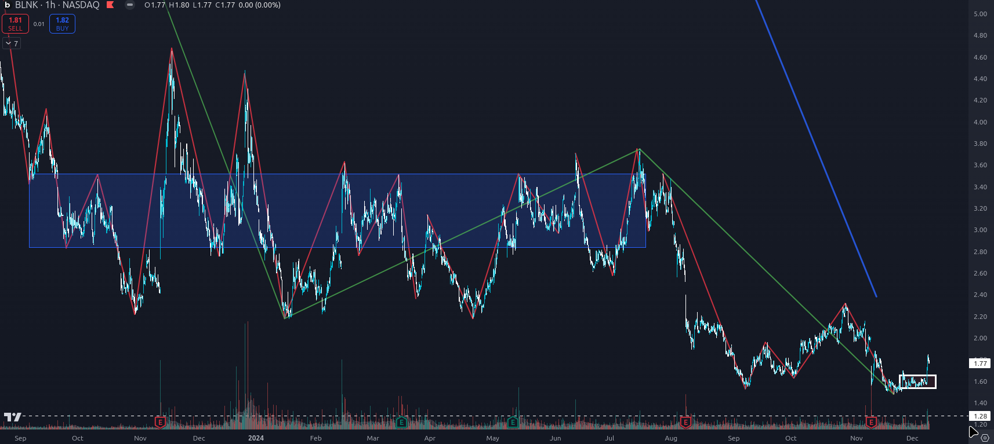Click the red earnings marker in November 2024
The image size is (994, 444).
[x=871, y=422]
